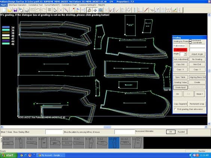This screenshot has width=211, height=158.
Task: Click the No Grading button
Action: pos(197,59)
